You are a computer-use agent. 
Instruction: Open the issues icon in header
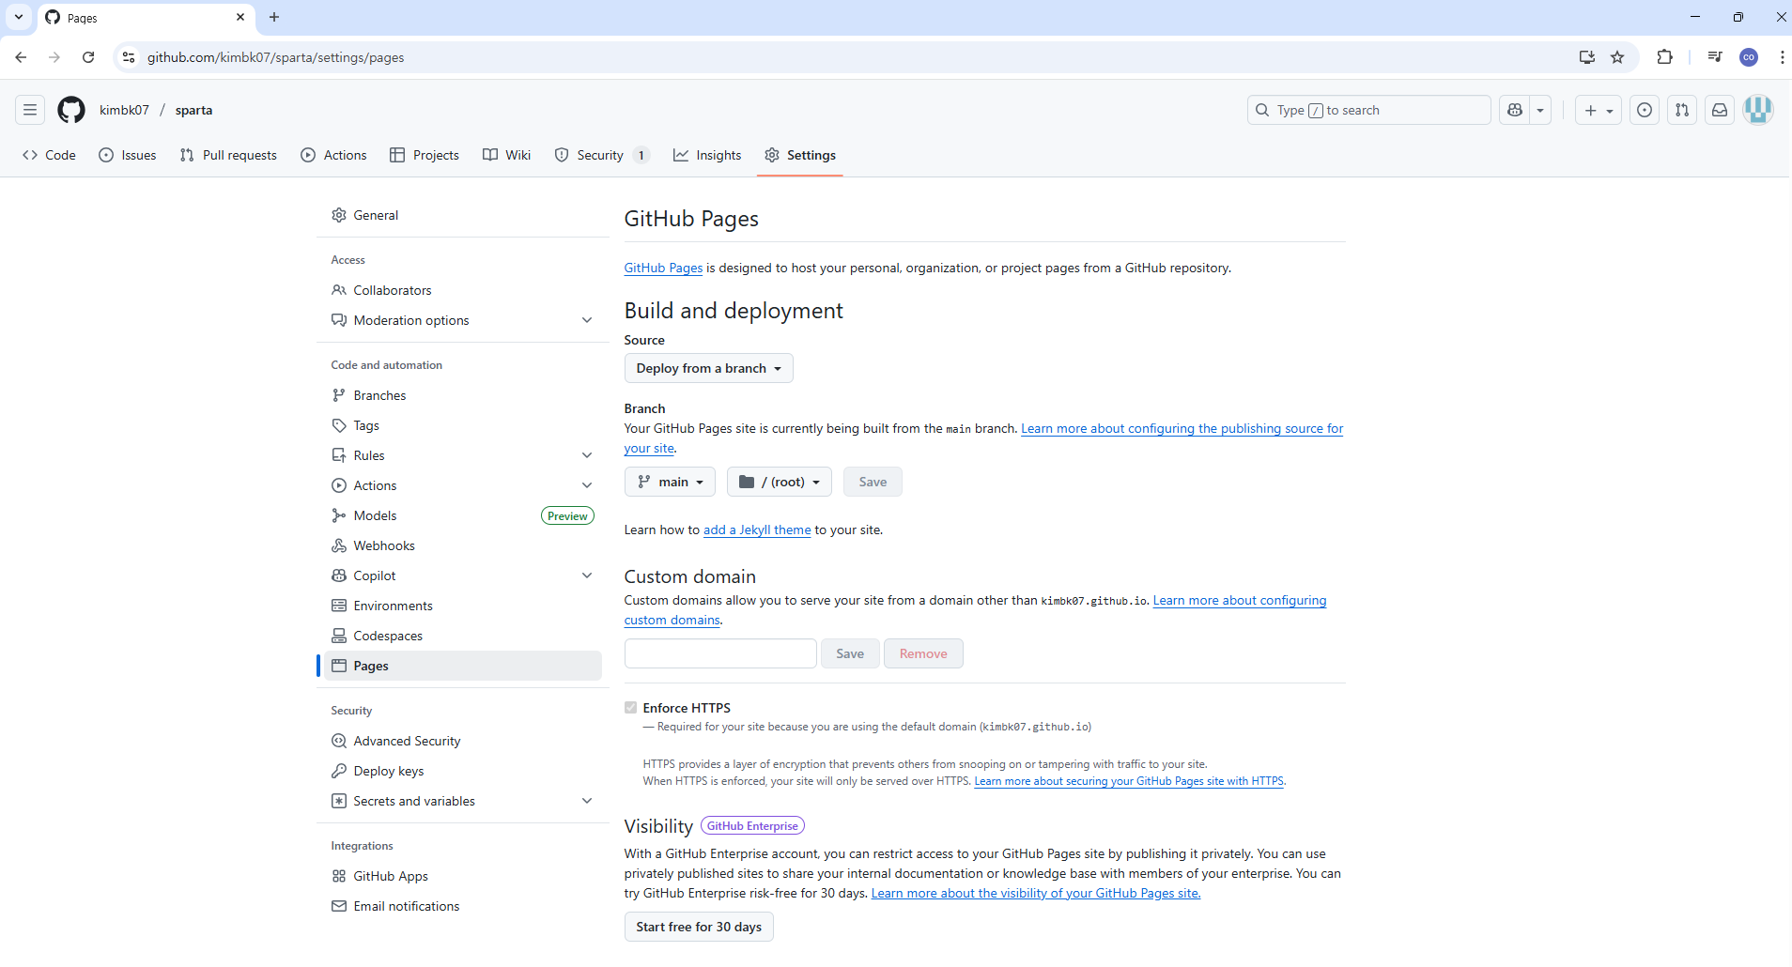coord(1645,110)
